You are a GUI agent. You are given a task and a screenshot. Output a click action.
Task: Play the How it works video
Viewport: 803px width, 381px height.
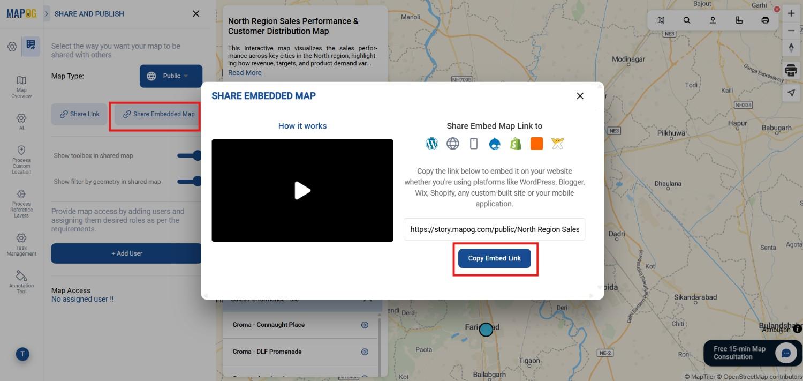(302, 190)
